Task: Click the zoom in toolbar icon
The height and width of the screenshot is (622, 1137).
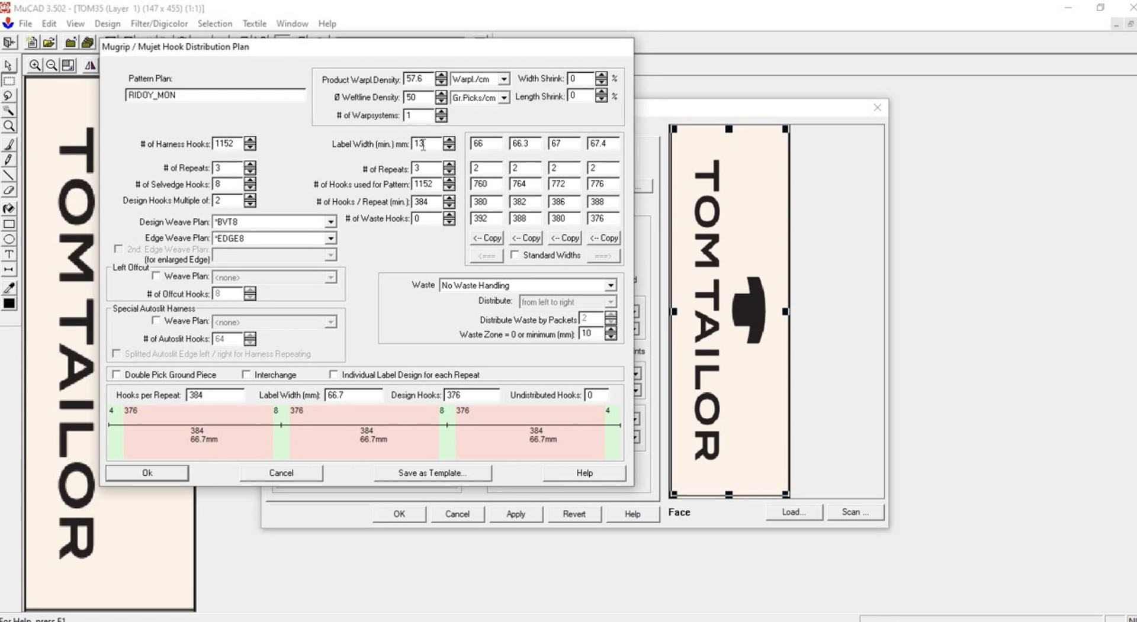Action: 36,66
